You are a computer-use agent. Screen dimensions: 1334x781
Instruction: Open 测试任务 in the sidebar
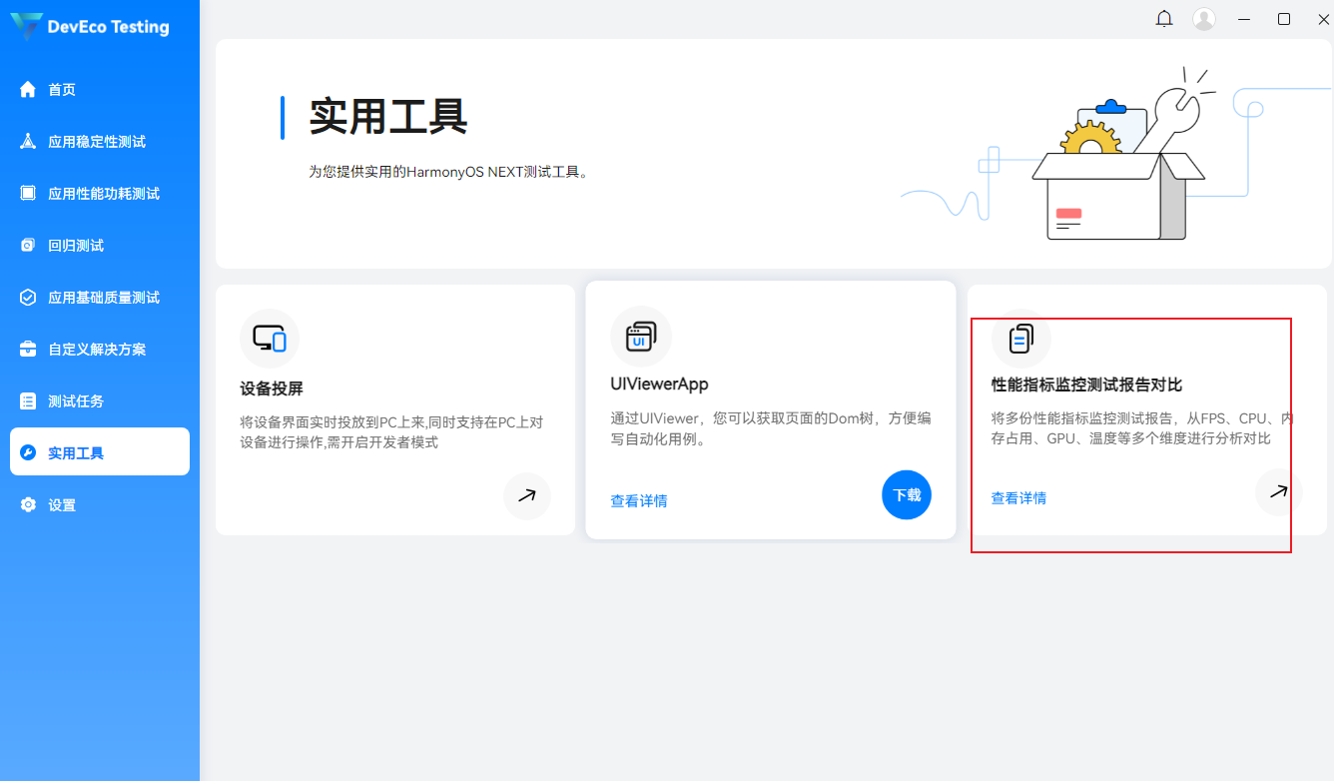tap(100, 401)
